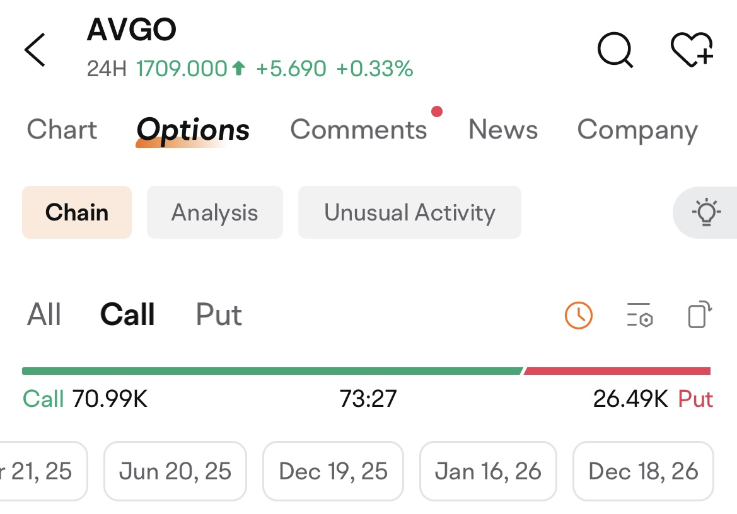Choose the Dec 19, 25 expiration
737x514 pixels.
click(x=333, y=471)
